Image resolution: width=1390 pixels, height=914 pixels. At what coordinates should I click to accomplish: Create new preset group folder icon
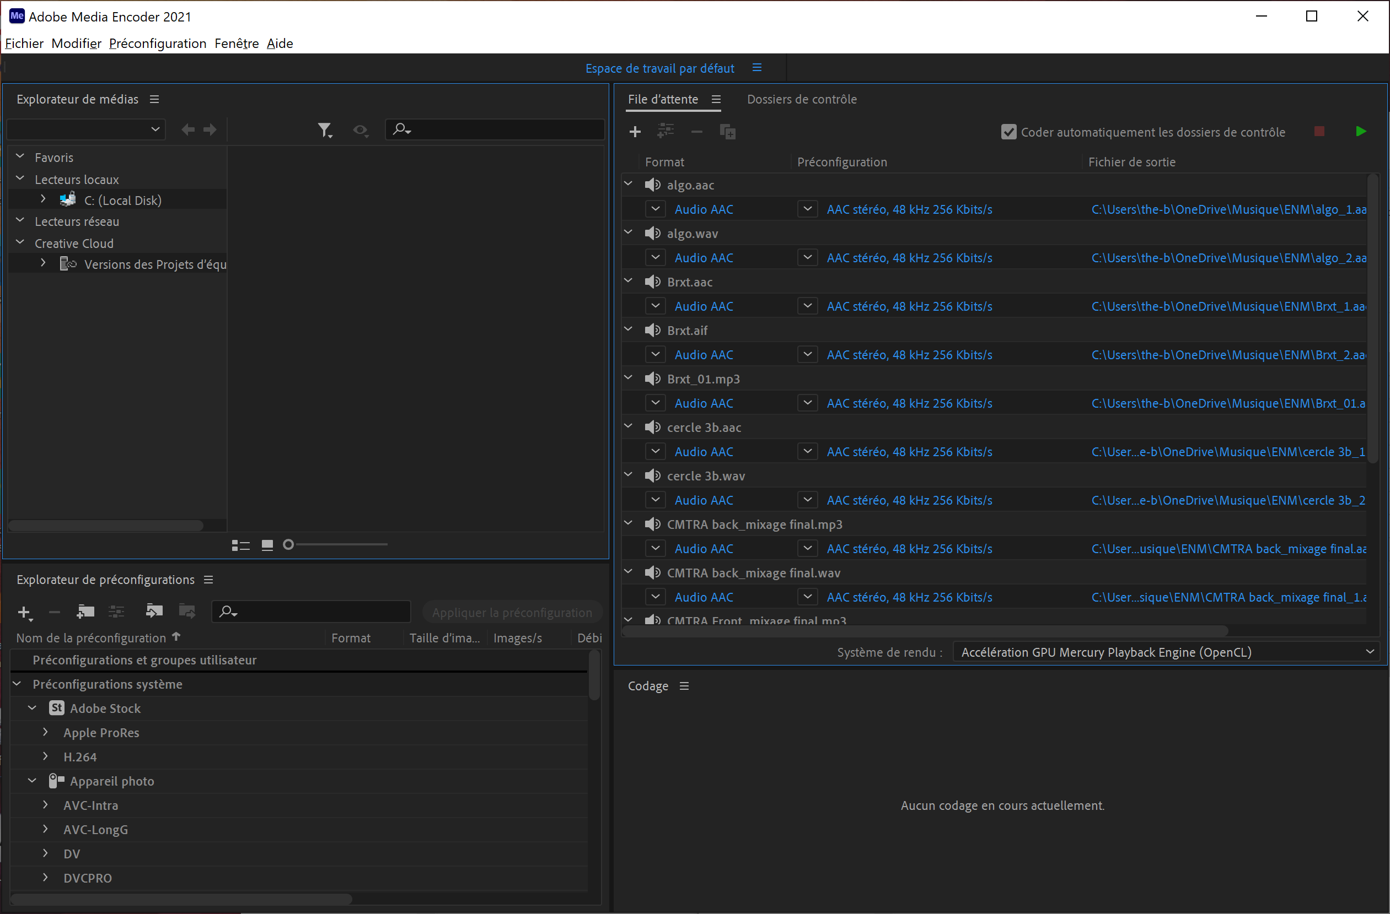point(85,611)
